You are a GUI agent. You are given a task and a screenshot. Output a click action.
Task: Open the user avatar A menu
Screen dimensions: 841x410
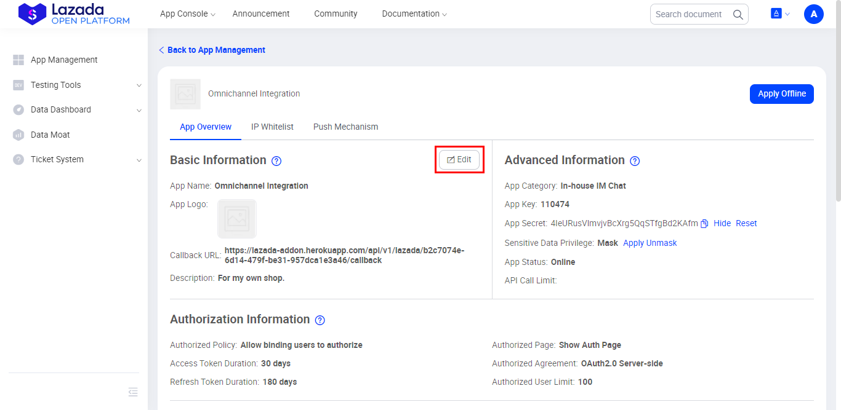click(814, 14)
